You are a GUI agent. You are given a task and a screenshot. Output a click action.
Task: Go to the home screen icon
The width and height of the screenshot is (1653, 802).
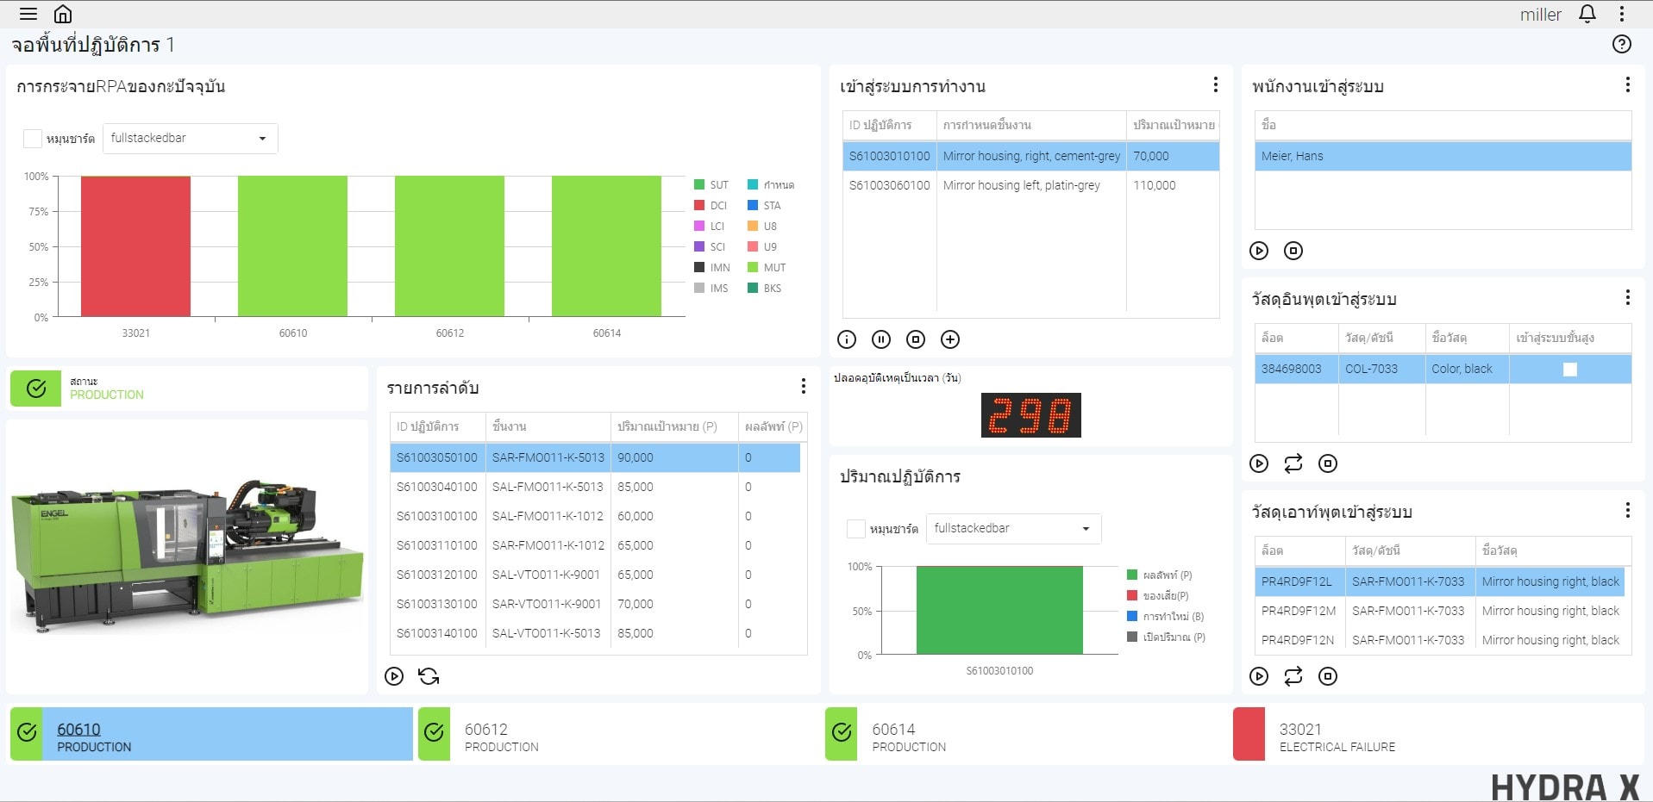63,14
